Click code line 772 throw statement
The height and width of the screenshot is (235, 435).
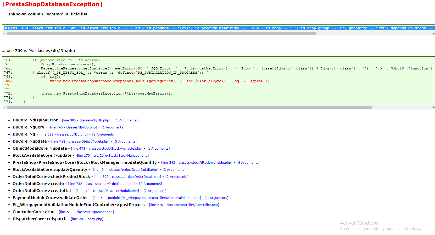click(107, 93)
